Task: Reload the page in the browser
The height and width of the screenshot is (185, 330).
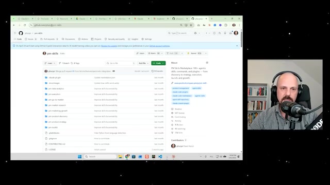Action: [25, 25]
